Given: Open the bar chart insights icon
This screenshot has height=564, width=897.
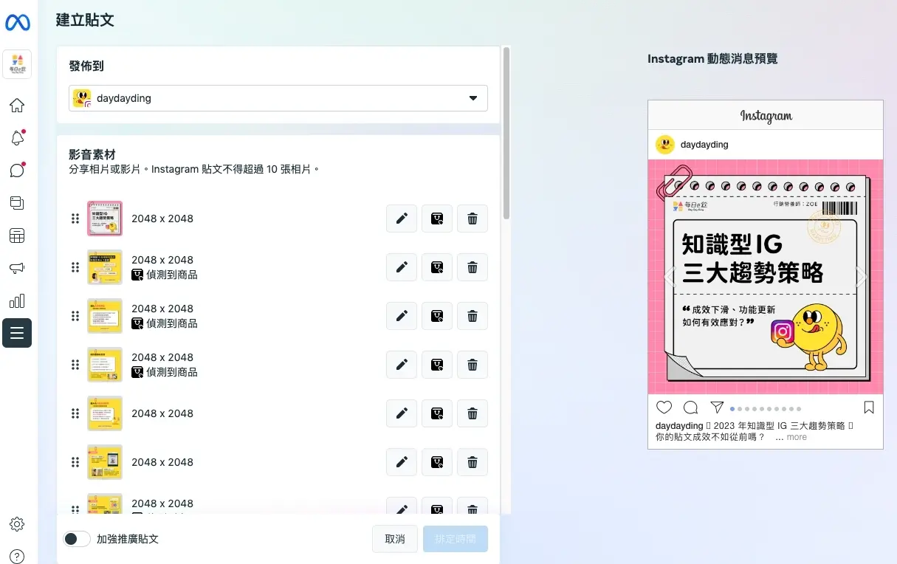Looking at the screenshot, I should coord(17,300).
